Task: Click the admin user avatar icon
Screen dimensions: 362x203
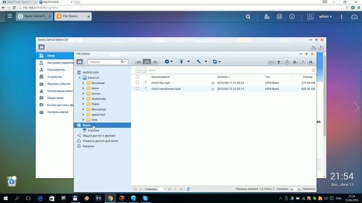Action: pos(311,16)
